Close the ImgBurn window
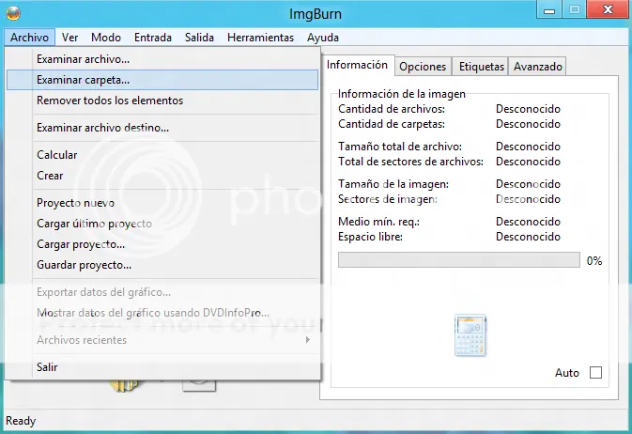632x434 pixels. point(608,9)
